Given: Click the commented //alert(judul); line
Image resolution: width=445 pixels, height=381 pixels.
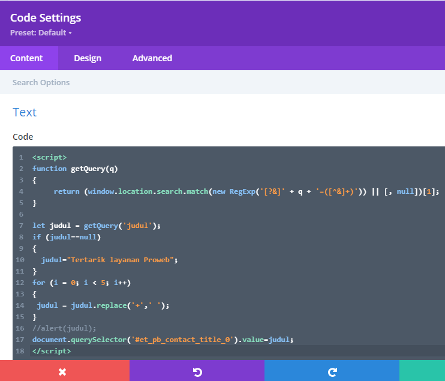Looking at the screenshot, I should (x=64, y=328).
